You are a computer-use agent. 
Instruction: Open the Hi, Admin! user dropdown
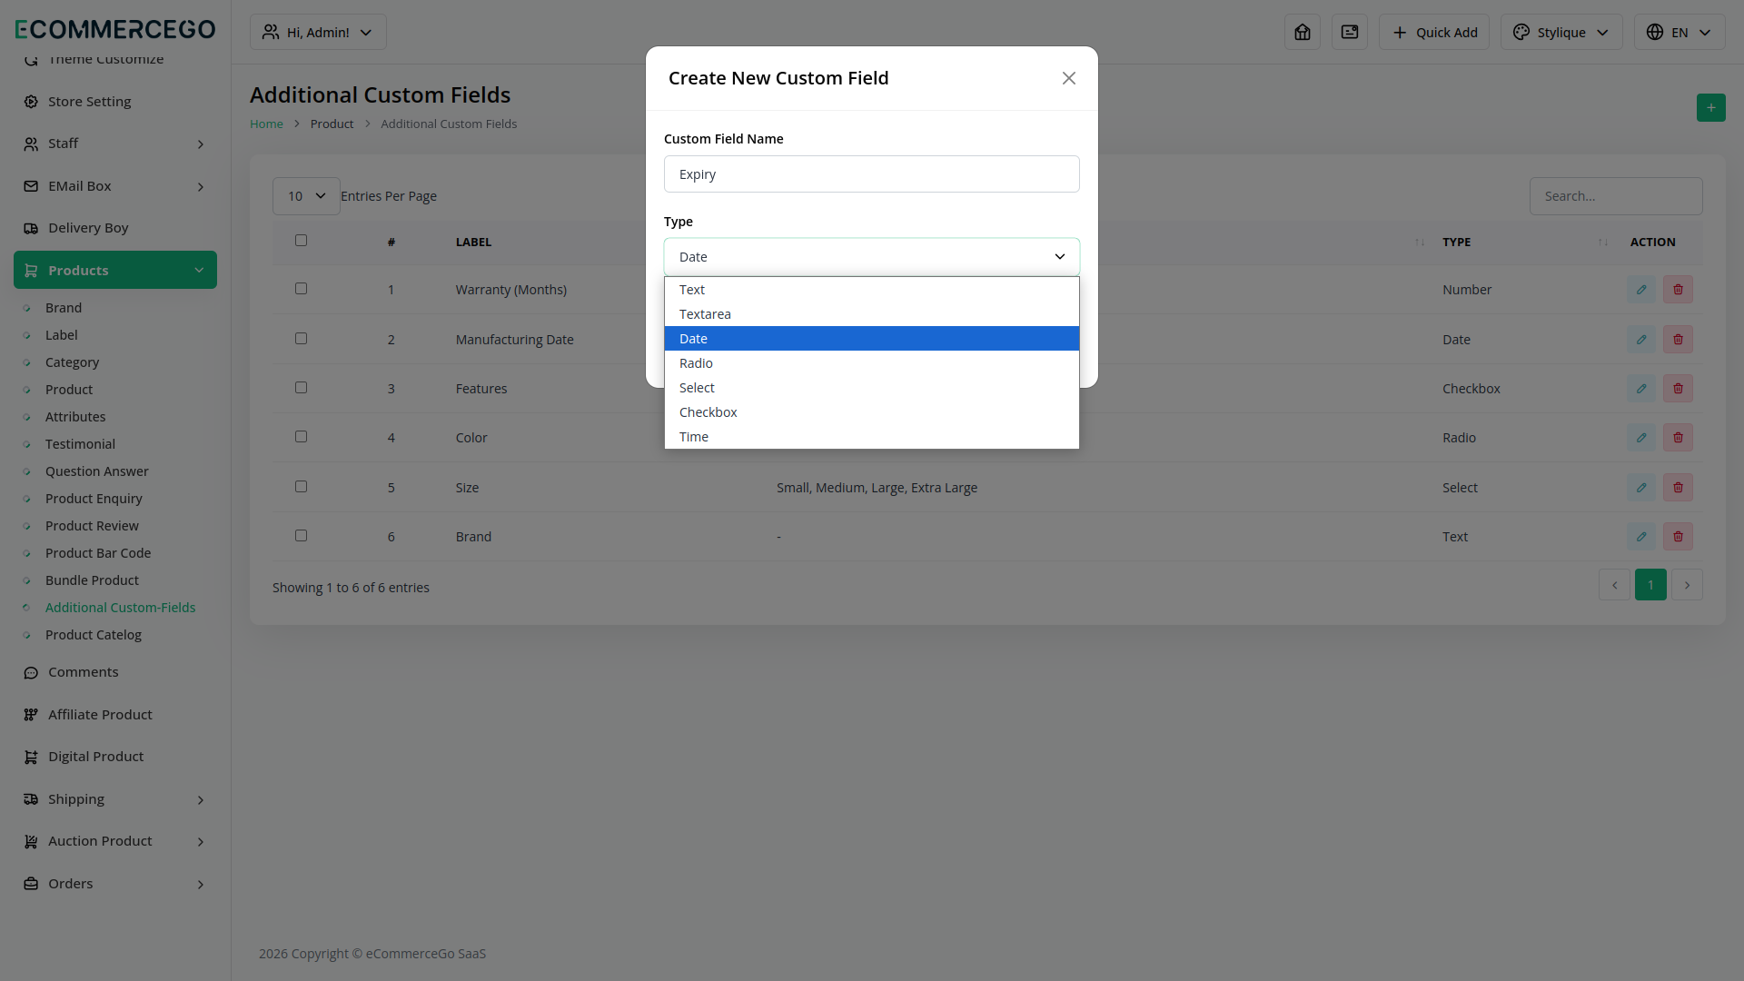(318, 32)
